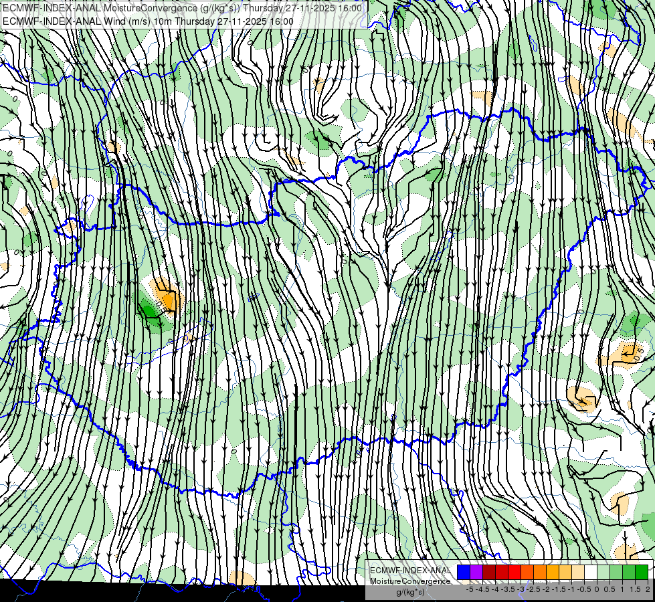Screen dimensions: 655x602
Task: Click the MoistureConvergence legend label
Action: [x=410, y=581]
